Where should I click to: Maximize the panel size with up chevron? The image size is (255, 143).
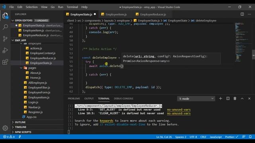242,99
